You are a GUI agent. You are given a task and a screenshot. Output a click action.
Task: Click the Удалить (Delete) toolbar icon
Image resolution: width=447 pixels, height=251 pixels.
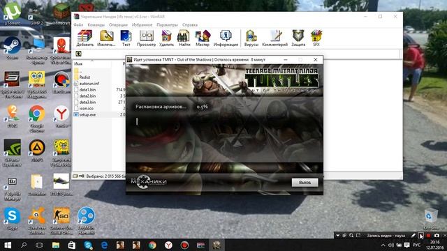click(x=166, y=38)
